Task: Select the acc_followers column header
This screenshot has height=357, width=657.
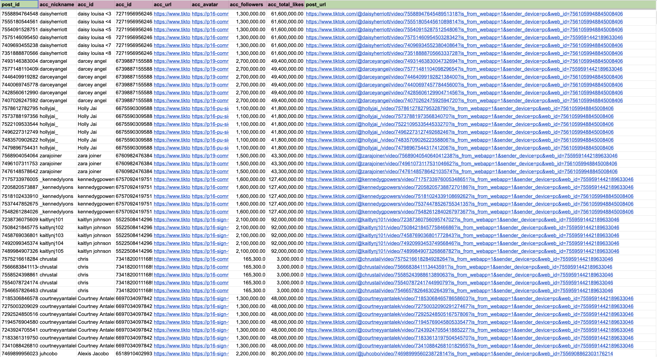Action: coord(247,5)
